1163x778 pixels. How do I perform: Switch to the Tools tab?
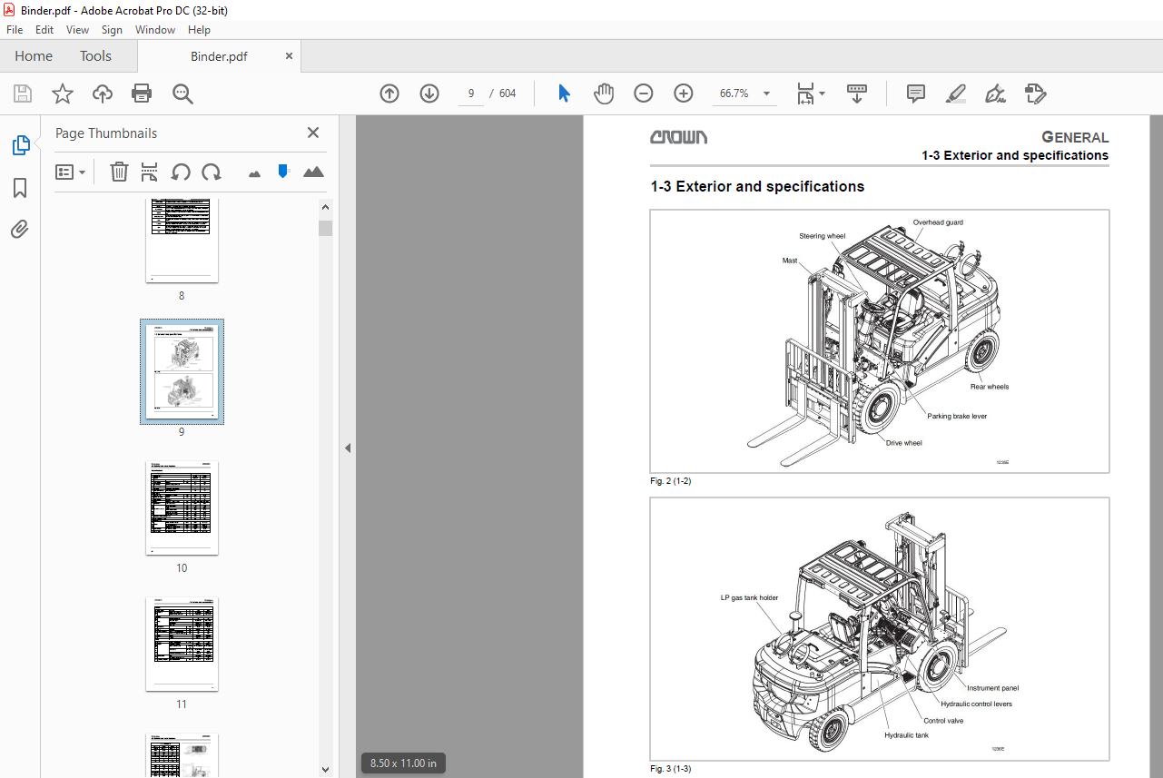[x=95, y=56]
